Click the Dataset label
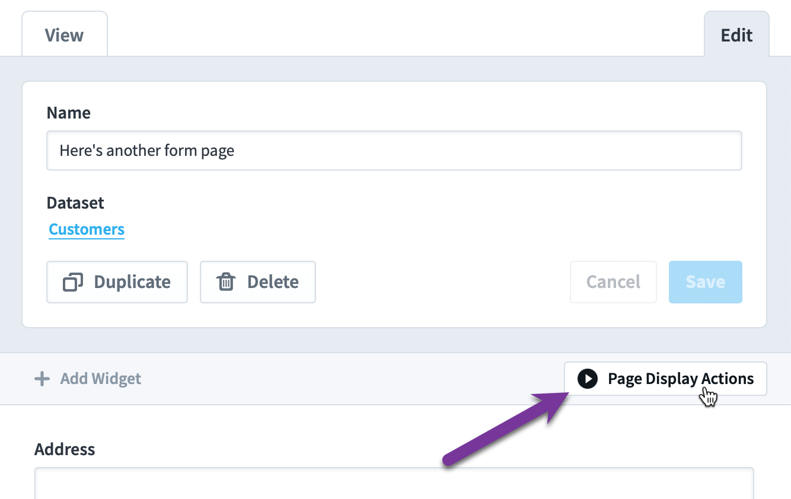 [75, 203]
